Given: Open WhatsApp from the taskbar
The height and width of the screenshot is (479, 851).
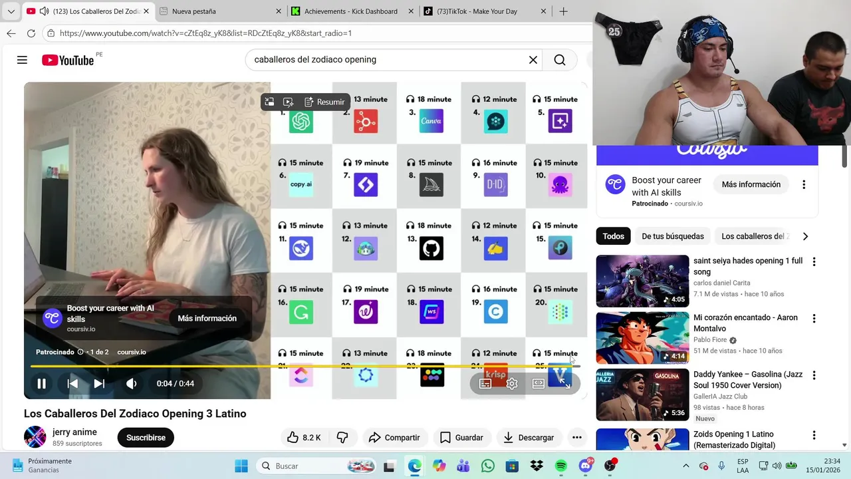Looking at the screenshot, I should pos(487,466).
